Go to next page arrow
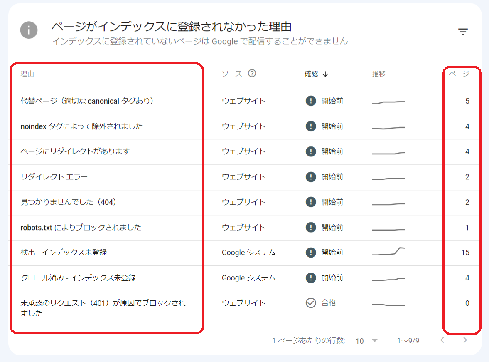Image resolution: width=489 pixels, height=362 pixels. coord(465,340)
